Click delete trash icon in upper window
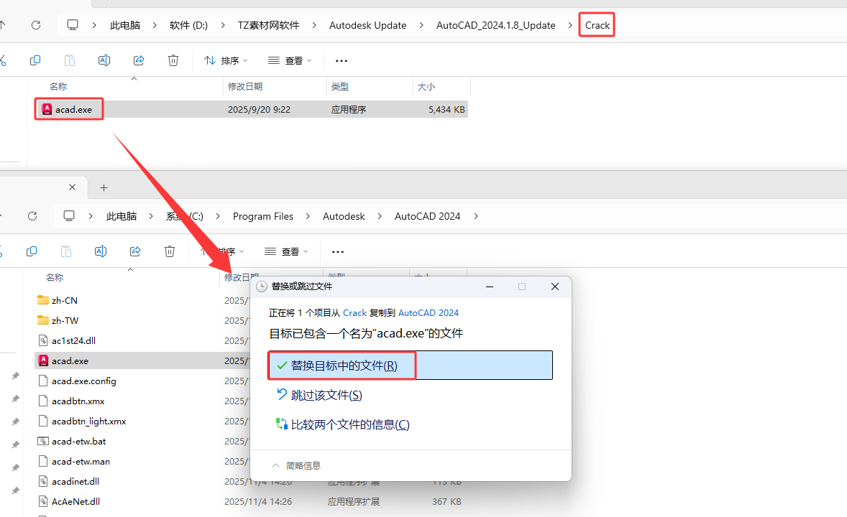Viewport: 847px width, 517px height. (x=173, y=60)
